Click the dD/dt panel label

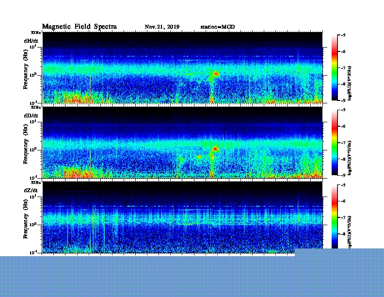tap(31, 115)
